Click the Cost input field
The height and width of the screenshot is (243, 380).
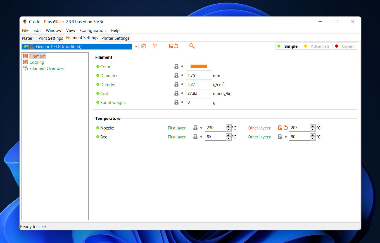pyautogui.click(x=199, y=93)
